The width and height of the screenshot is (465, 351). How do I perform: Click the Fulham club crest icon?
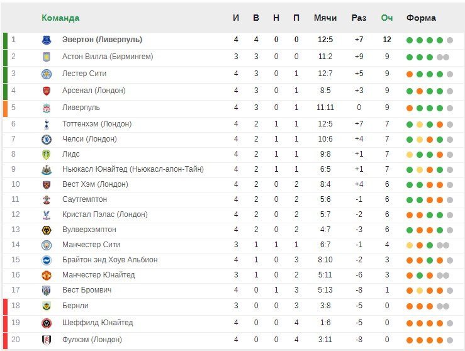(x=47, y=340)
